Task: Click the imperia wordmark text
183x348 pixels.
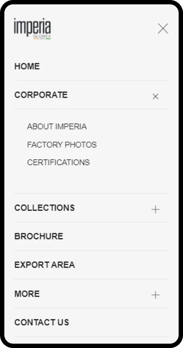Action: tap(32, 27)
